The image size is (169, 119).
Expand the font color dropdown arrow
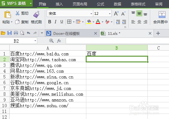pyautogui.click(x=102, y=22)
